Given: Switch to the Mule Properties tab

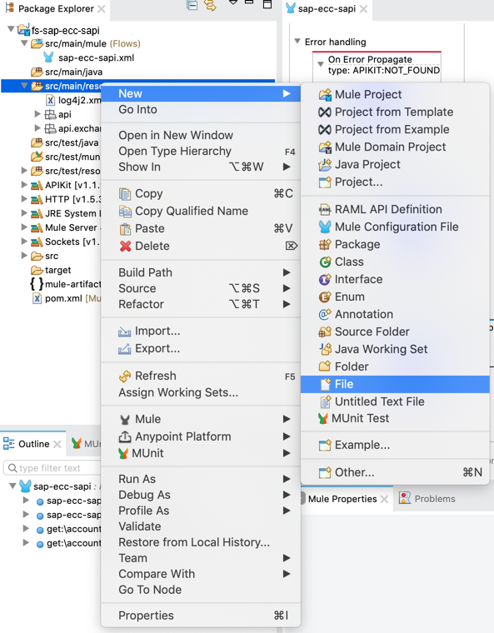Looking at the screenshot, I should click(x=342, y=499).
